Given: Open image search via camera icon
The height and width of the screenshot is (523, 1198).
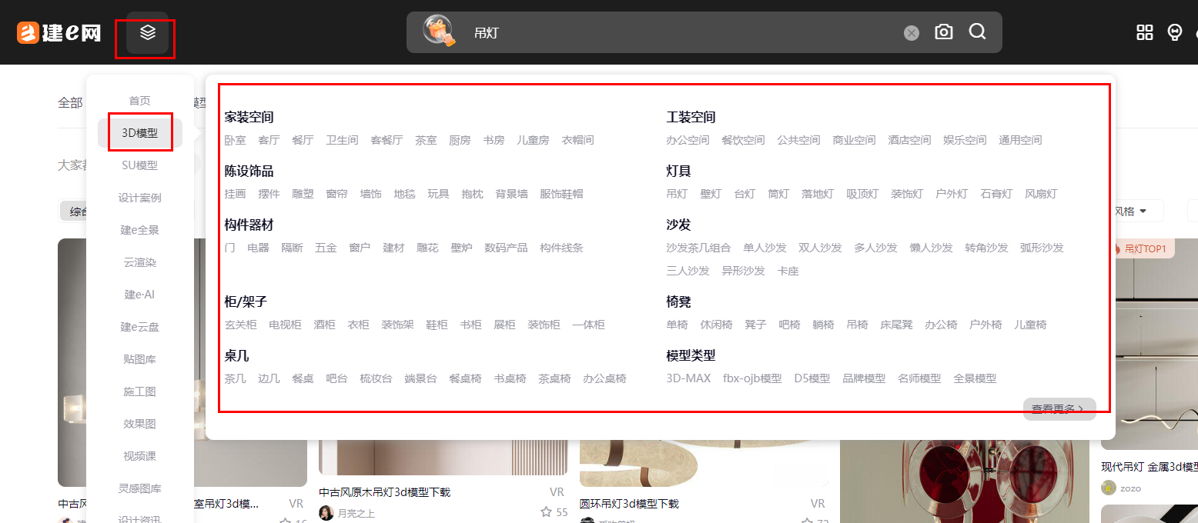Looking at the screenshot, I should pyautogui.click(x=943, y=32).
